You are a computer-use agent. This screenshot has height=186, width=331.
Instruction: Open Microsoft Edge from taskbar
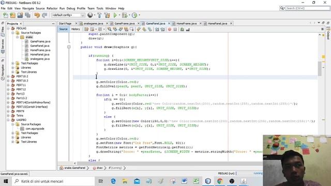(x=113, y=181)
